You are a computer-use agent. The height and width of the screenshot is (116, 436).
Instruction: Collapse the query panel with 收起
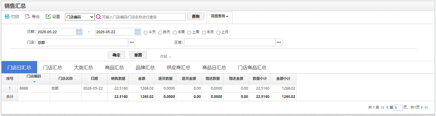coord(165,56)
